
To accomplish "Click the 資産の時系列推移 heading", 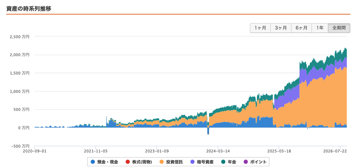I will [x=29, y=9].
